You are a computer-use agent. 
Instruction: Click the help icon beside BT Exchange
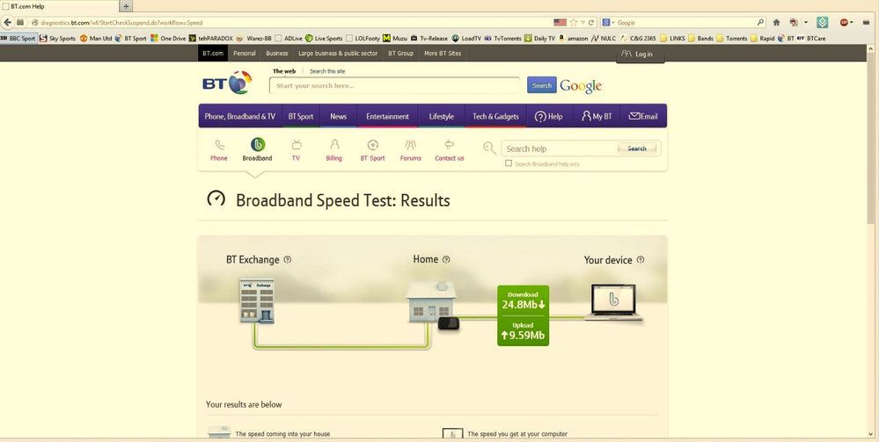click(x=288, y=259)
